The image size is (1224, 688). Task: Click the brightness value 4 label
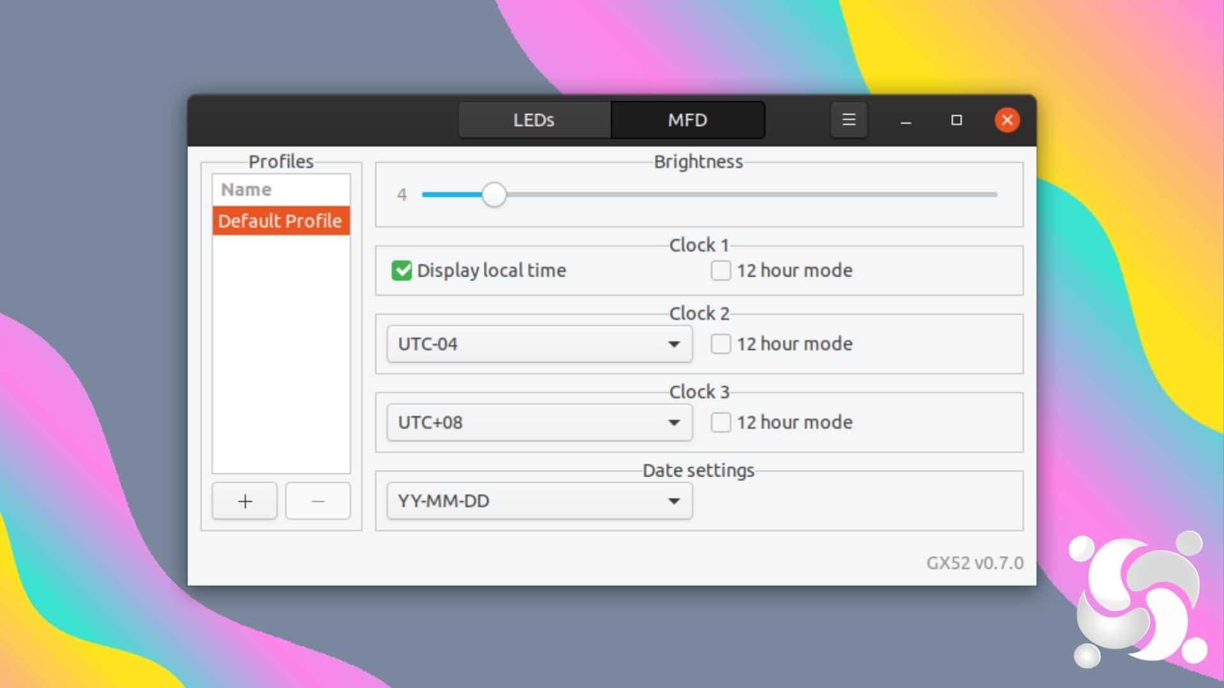(x=402, y=194)
